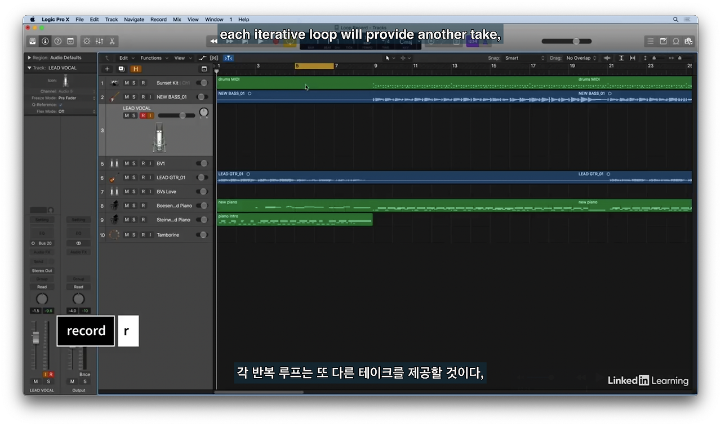Click the Bnce button on Output strip
Viewport: 721px width, 426px height.
[x=84, y=374]
